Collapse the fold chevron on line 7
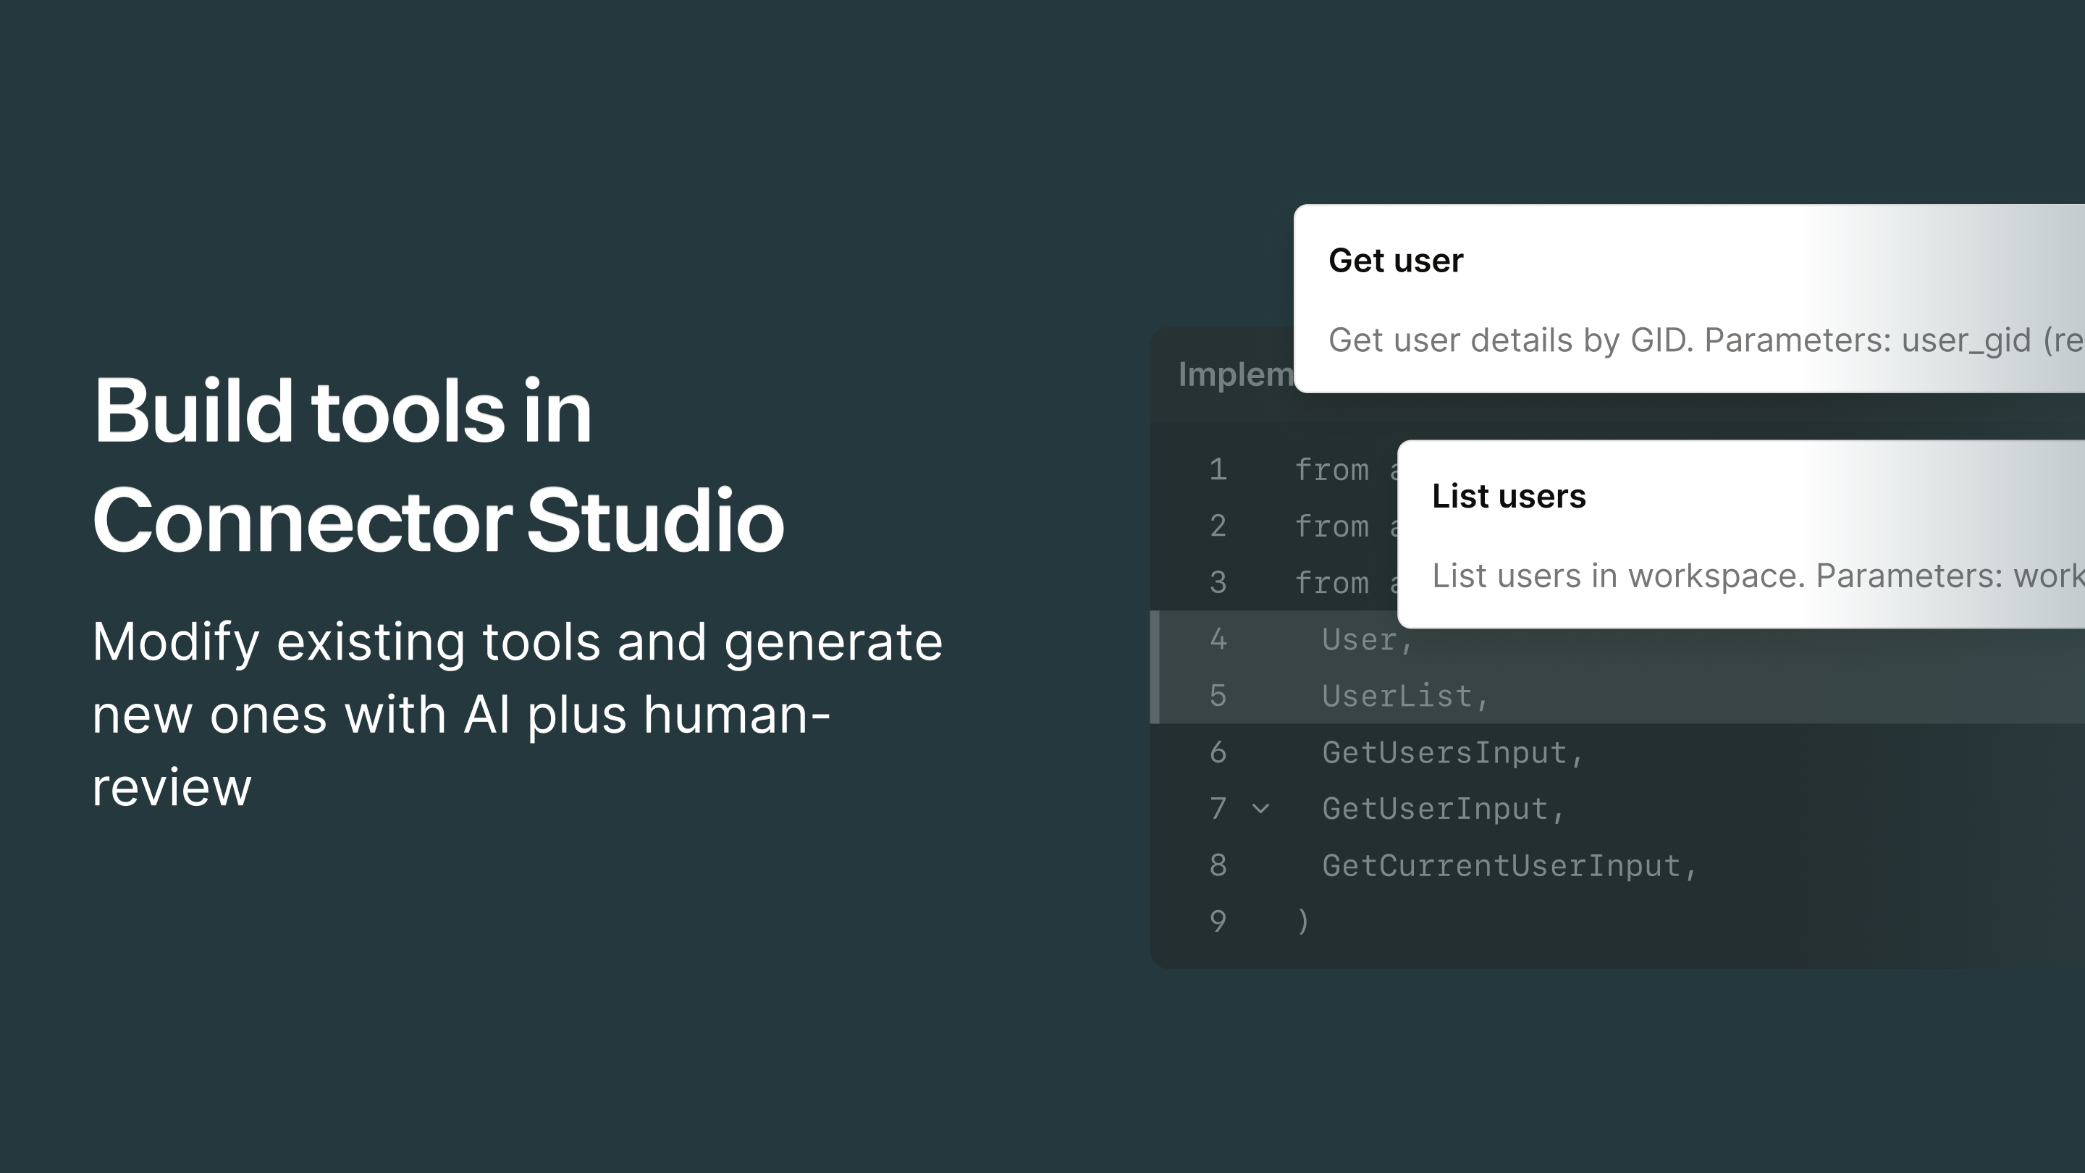Image resolution: width=2085 pixels, height=1173 pixels. pyautogui.click(x=1260, y=809)
